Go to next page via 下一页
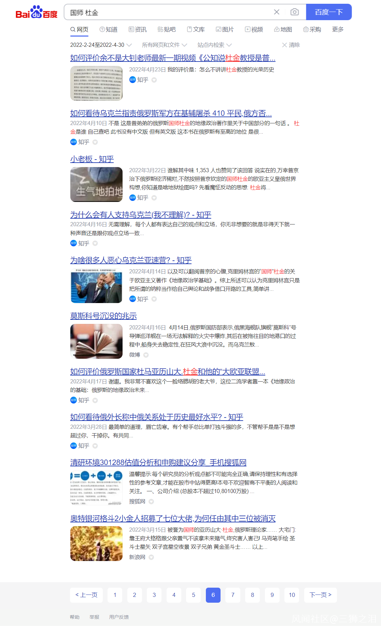 pyautogui.click(x=321, y=595)
